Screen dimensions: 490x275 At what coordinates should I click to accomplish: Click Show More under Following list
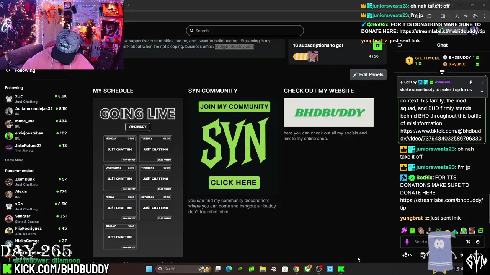point(14,160)
